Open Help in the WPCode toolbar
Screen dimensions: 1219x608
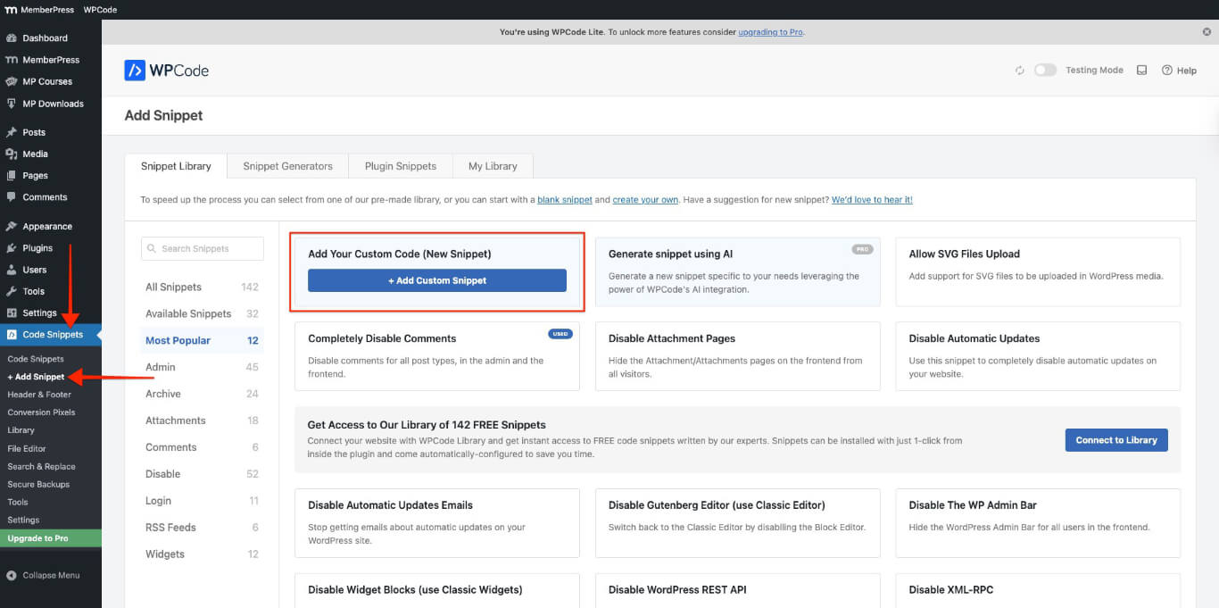1179,70
